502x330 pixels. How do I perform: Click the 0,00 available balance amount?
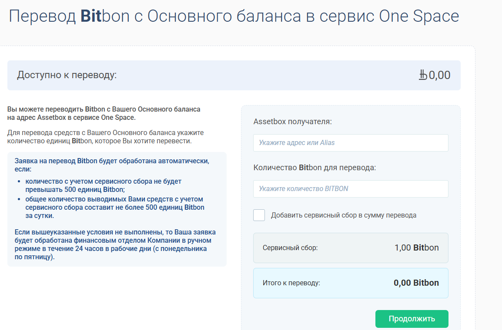[x=439, y=75]
